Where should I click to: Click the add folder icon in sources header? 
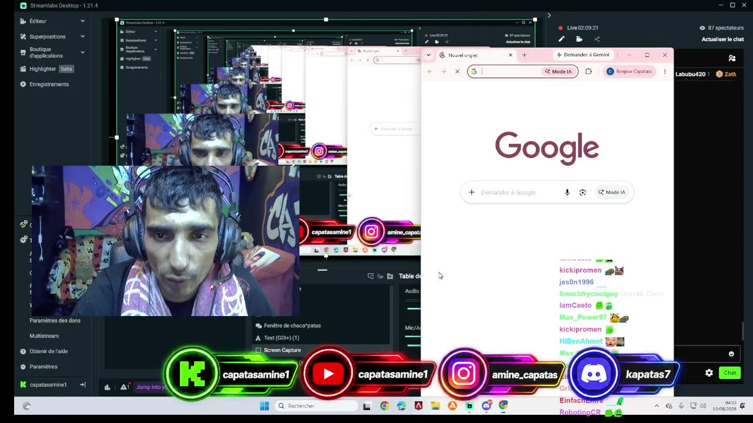click(389, 276)
